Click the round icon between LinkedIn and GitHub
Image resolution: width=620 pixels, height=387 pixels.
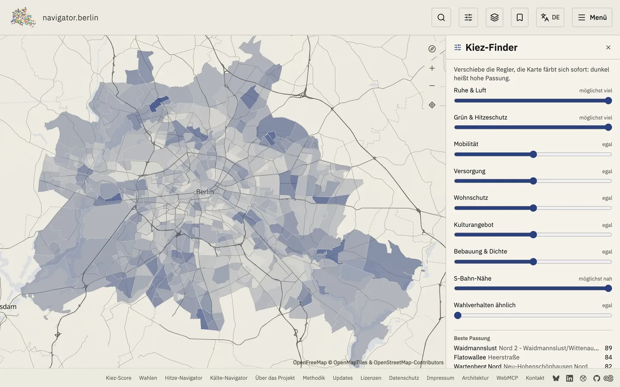tap(583, 378)
